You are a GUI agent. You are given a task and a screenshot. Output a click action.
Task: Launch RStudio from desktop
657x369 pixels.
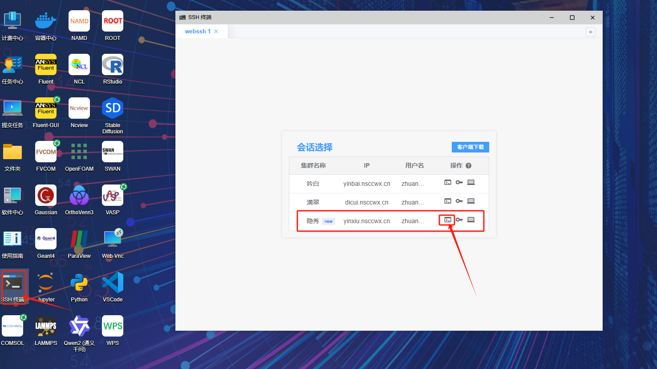pyautogui.click(x=113, y=65)
